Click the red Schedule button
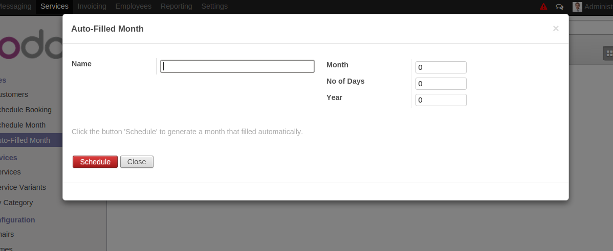Image resolution: width=613 pixels, height=251 pixels. coord(95,162)
